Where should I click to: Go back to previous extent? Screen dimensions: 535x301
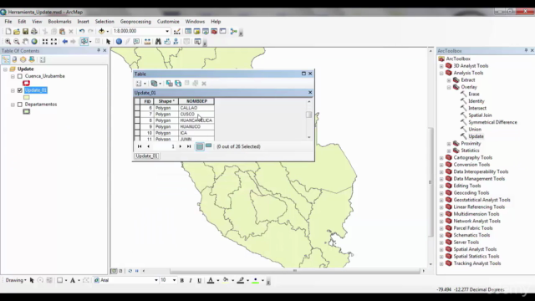click(x=65, y=42)
